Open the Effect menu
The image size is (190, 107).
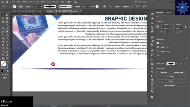tap(43, 2)
